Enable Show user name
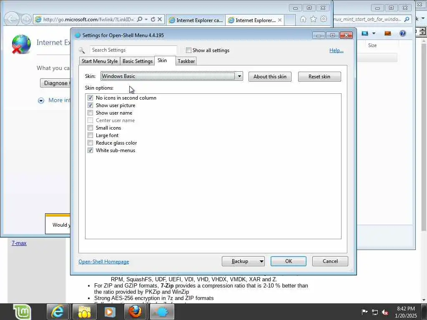 [90, 112]
